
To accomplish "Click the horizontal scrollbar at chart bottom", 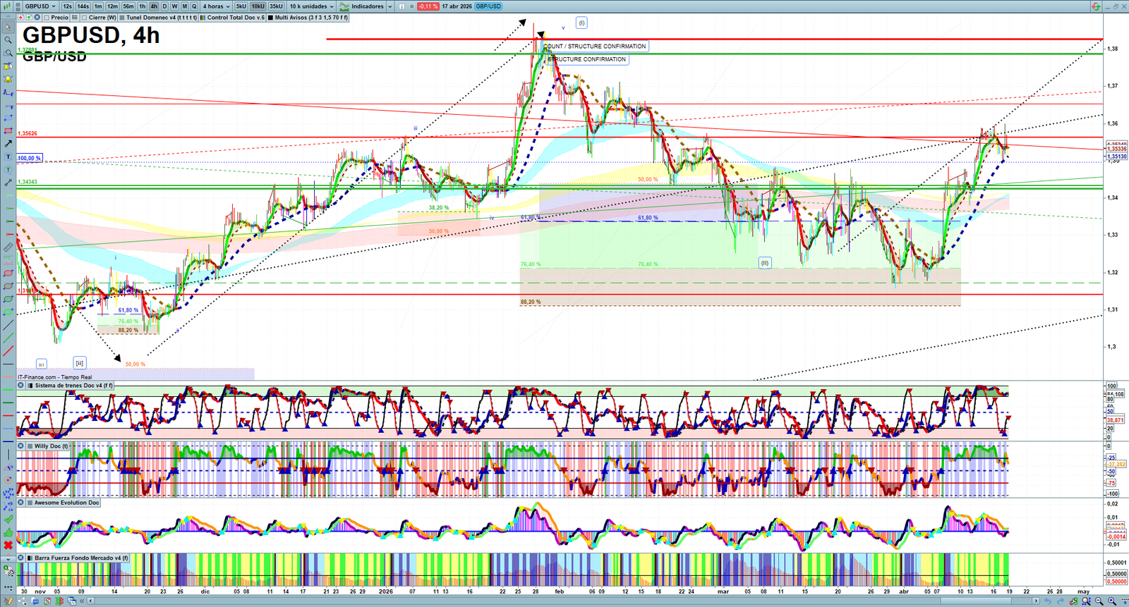I will [x=564, y=601].
